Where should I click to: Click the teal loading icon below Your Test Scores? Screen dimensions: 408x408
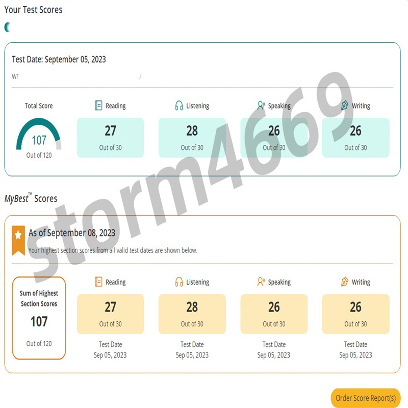(7, 27)
